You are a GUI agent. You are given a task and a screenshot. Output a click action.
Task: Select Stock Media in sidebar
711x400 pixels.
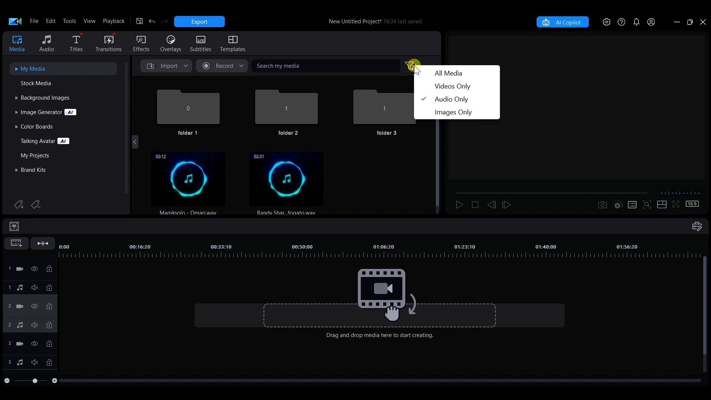[36, 83]
